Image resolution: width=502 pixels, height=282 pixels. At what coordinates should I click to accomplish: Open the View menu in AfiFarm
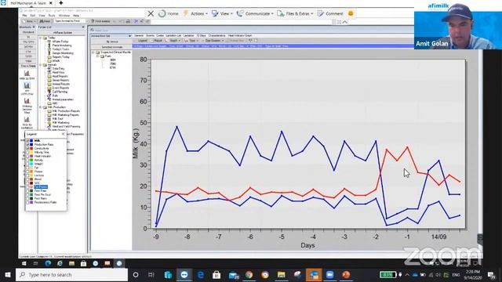[x=42, y=16]
